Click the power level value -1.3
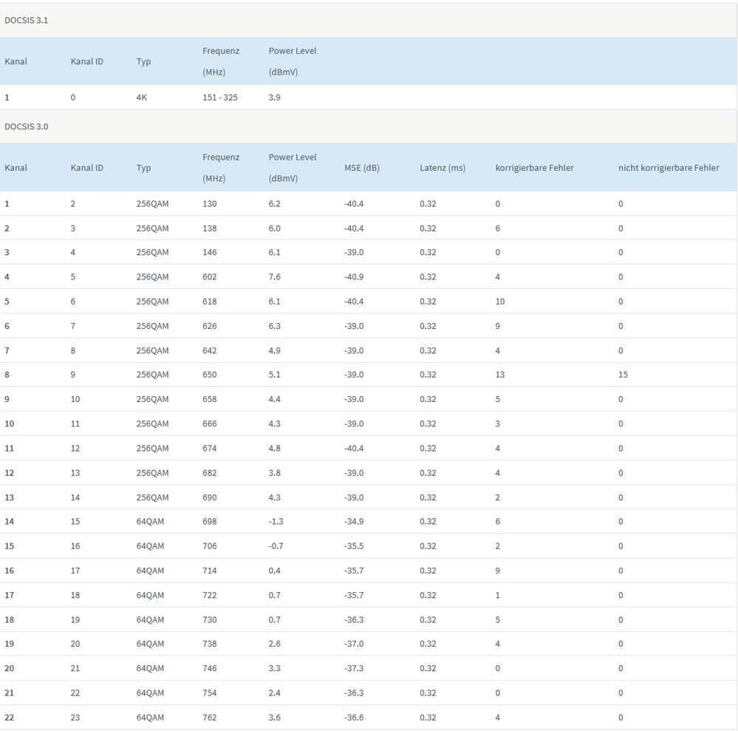 [x=276, y=522]
